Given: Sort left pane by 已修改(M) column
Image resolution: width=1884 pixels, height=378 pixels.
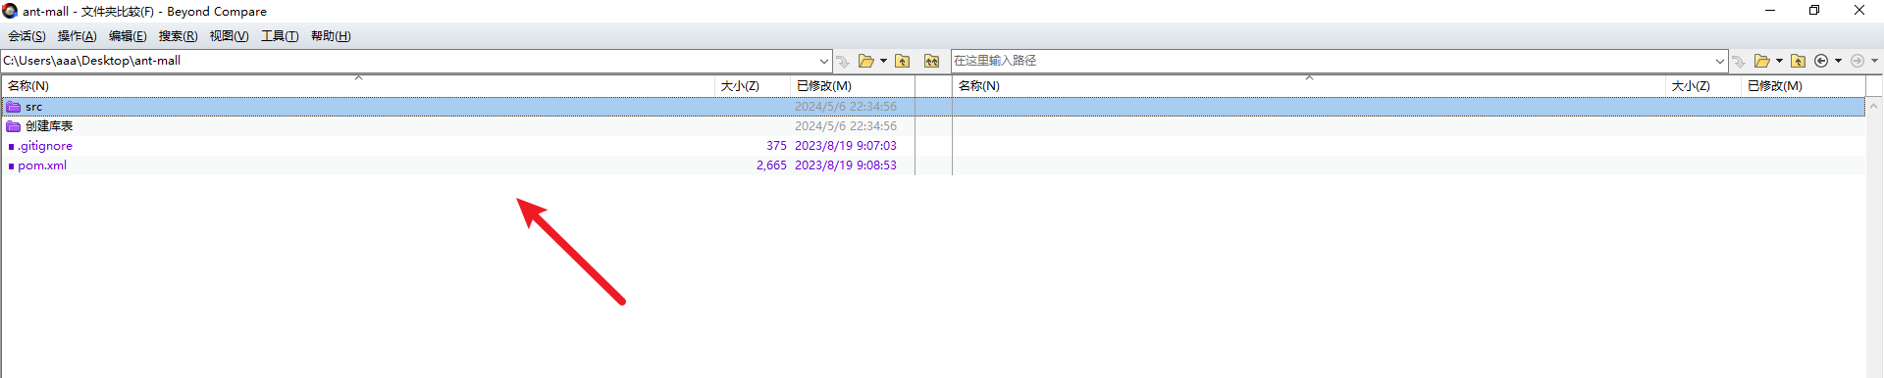Looking at the screenshot, I should [852, 86].
